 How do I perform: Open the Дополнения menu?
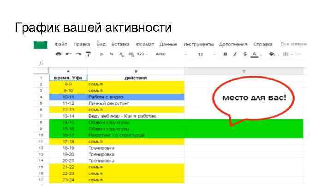click(233, 44)
